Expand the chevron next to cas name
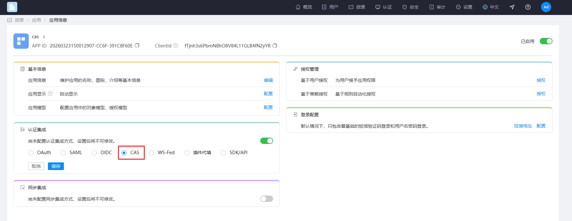 (44, 37)
